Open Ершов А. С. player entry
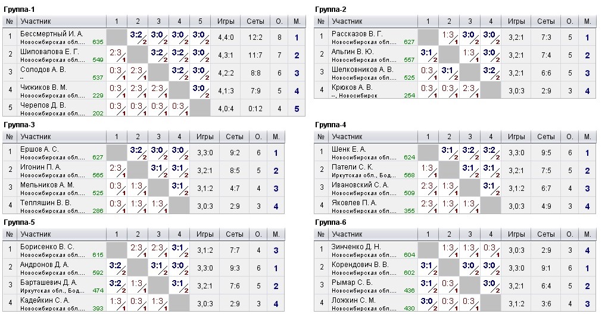 pos(39,149)
